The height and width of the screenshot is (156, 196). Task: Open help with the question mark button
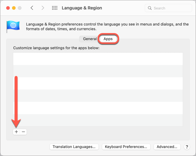[x=187, y=147]
